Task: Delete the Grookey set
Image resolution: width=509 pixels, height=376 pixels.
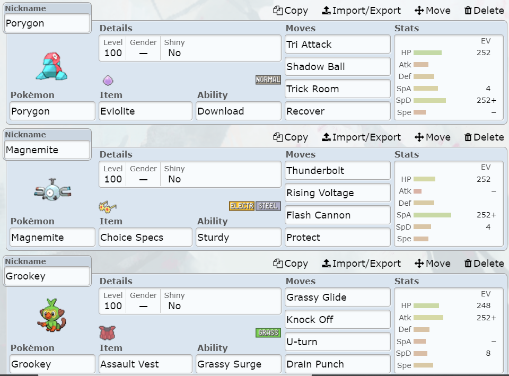Action: [x=484, y=264]
